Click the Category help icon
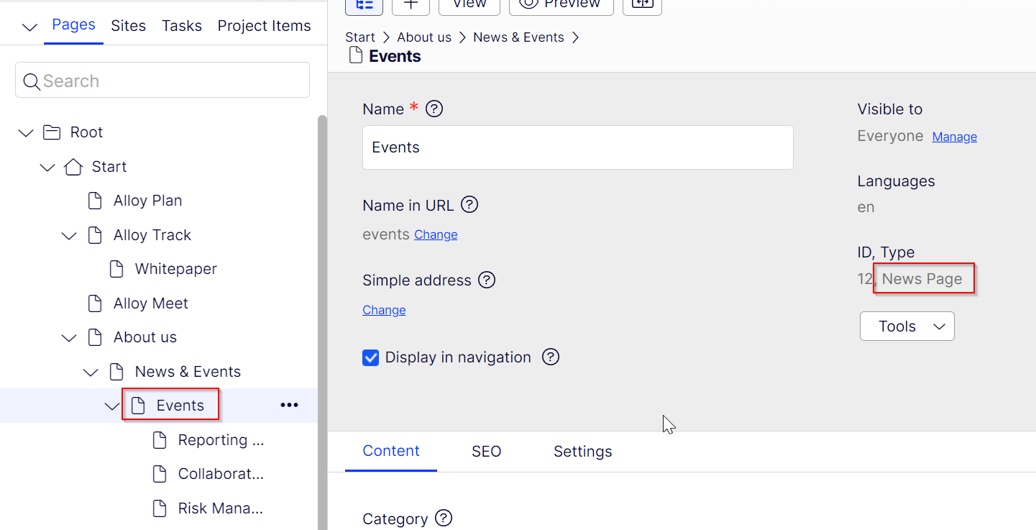Image resolution: width=1036 pixels, height=530 pixels. 444,518
